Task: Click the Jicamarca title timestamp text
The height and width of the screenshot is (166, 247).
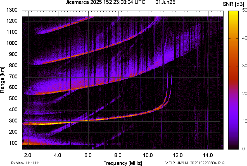Action: click(105, 2)
